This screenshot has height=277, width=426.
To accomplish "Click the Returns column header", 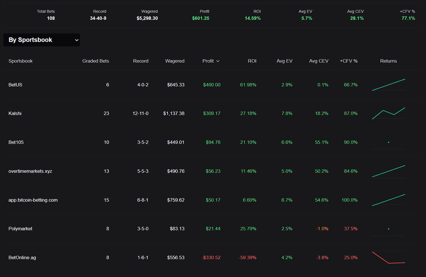I will 388,61.
